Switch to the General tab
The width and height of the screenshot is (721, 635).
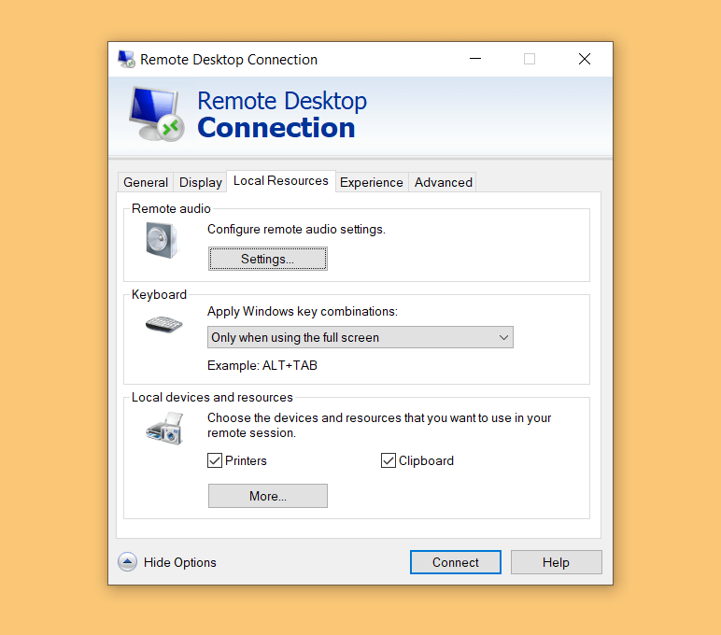coord(146,182)
